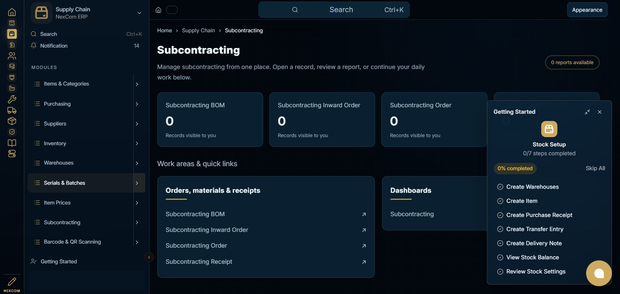Open the toggle switches settings icon in rail
Image resolution: width=620 pixels, height=294 pixels.
(12, 154)
